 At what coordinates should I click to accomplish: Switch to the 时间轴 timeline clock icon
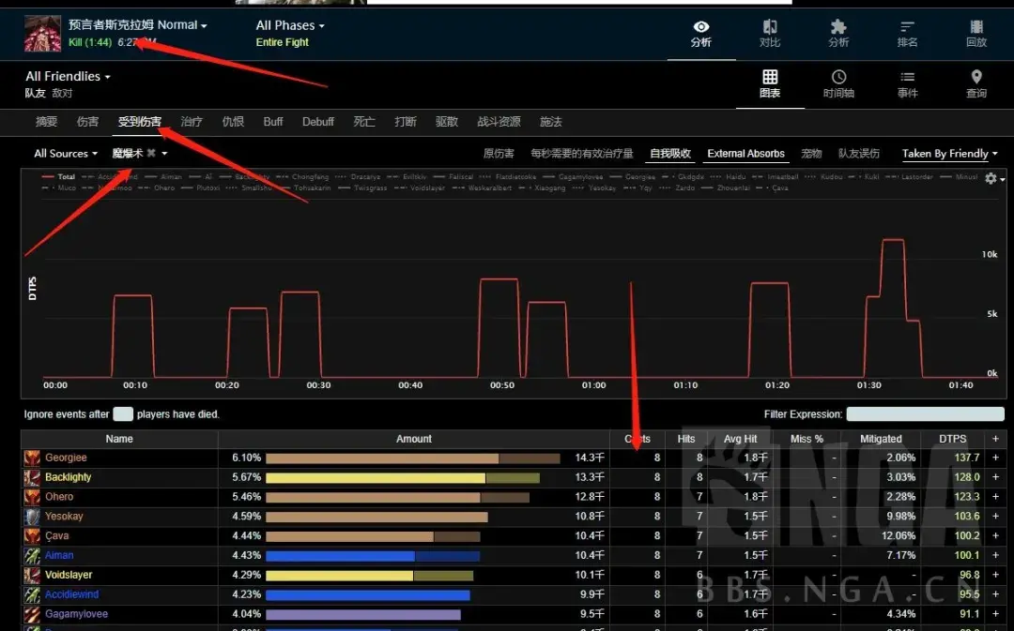[838, 78]
